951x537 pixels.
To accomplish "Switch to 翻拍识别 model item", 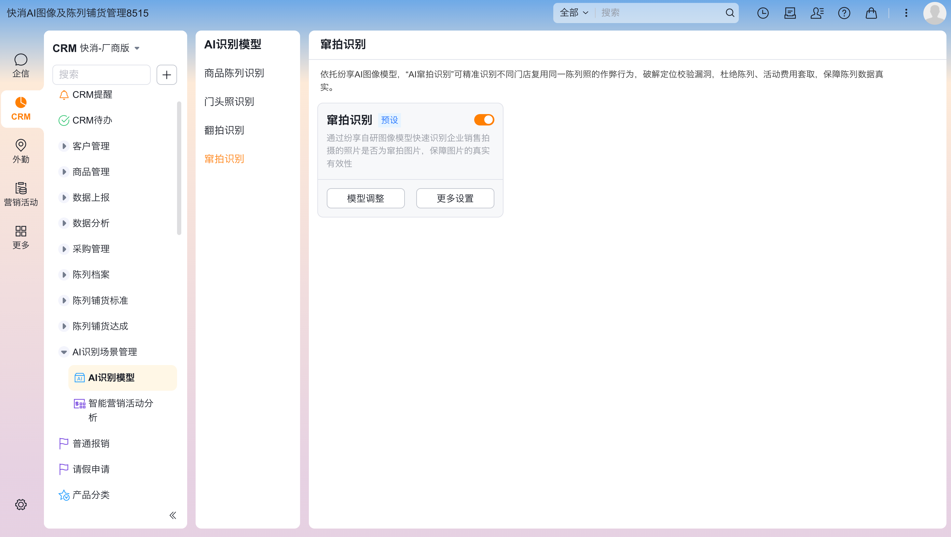I will click(x=224, y=130).
